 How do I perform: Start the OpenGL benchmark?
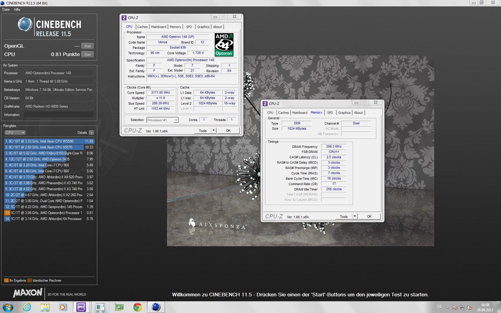[x=88, y=46]
